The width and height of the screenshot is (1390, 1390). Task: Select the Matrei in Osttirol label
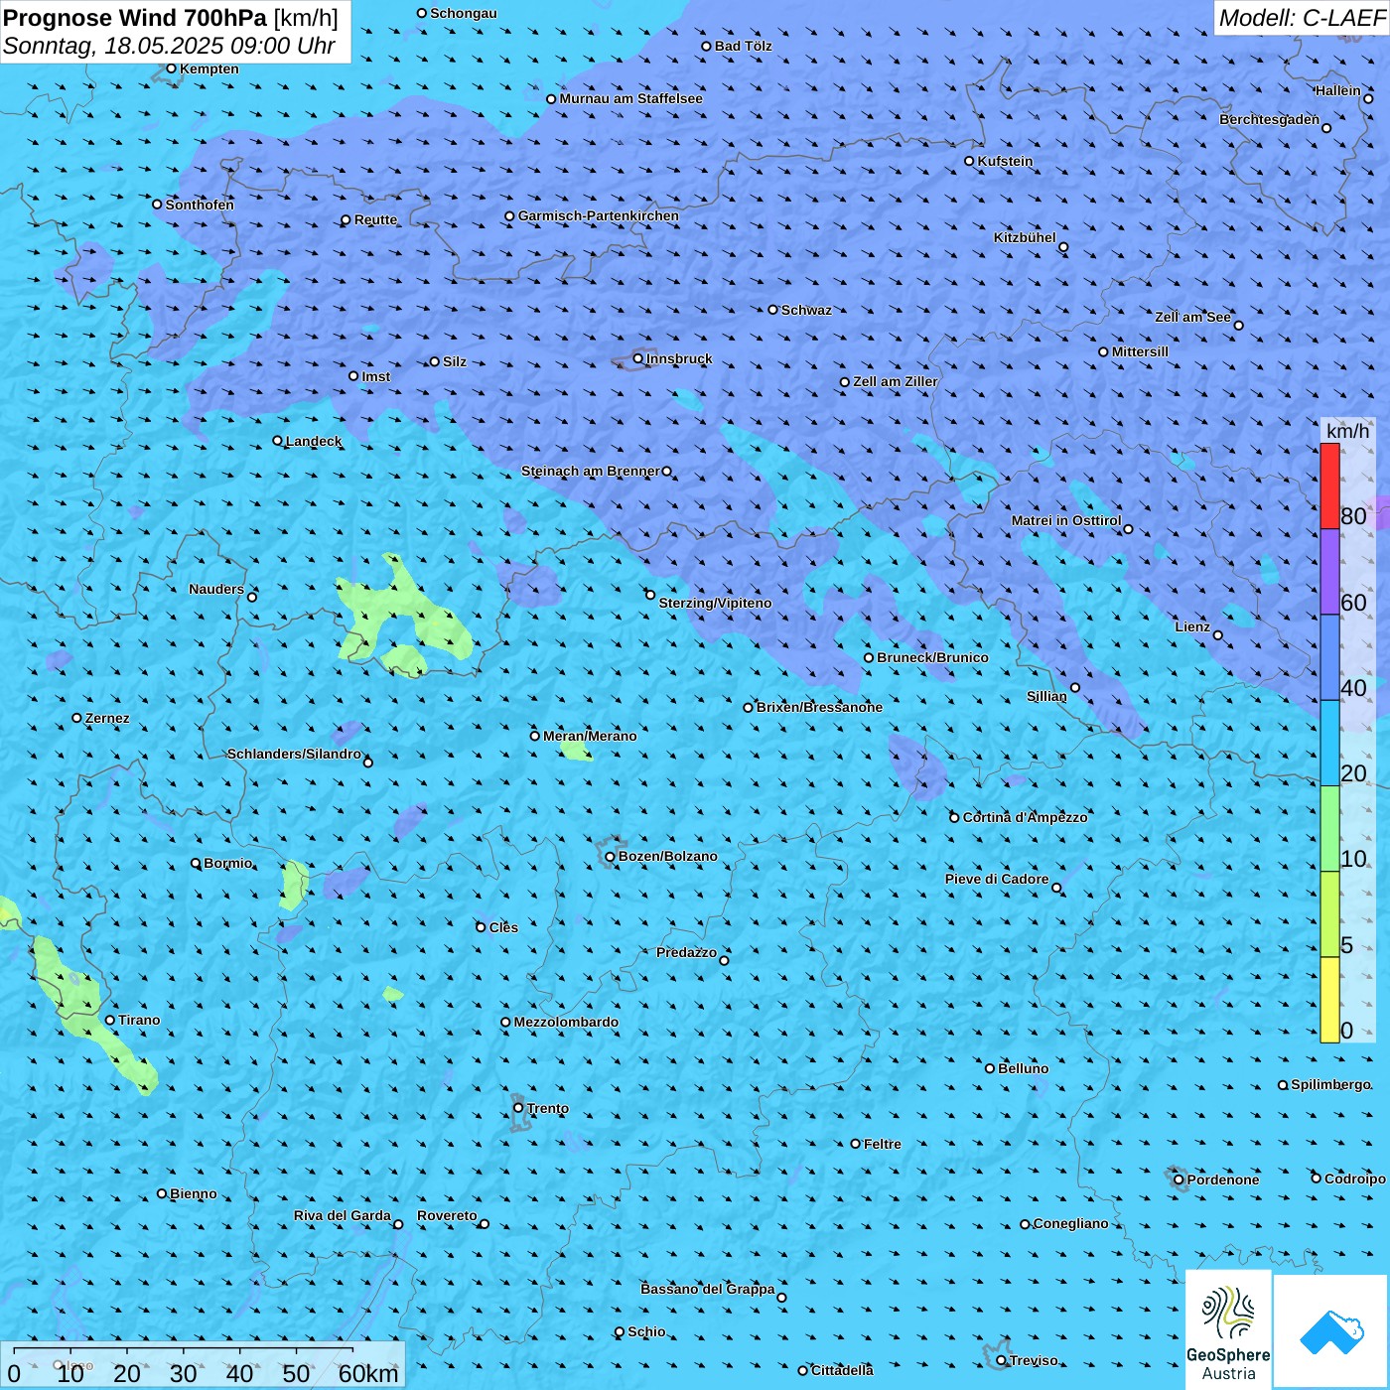[1066, 520]
